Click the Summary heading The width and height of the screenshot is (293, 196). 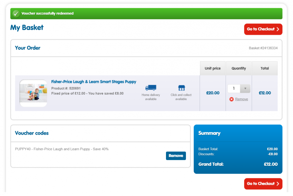pos(209,133)
